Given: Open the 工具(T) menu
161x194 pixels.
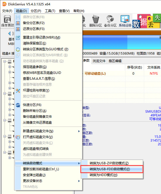Looking at the screenshot, I should tap(50, 11).
